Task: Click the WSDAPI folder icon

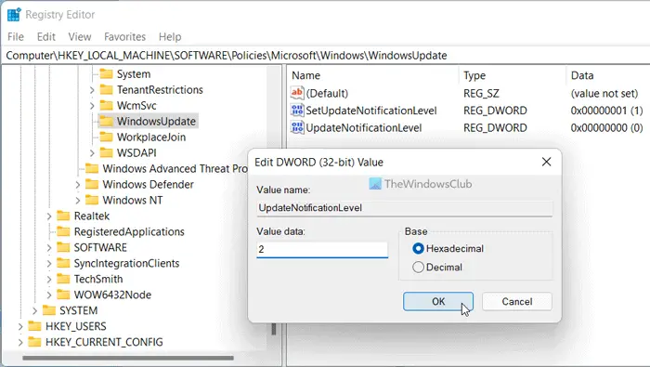Action: (x=106, y=152)
